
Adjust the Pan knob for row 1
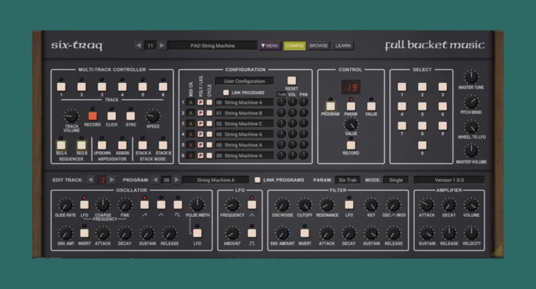coord(304,102)
